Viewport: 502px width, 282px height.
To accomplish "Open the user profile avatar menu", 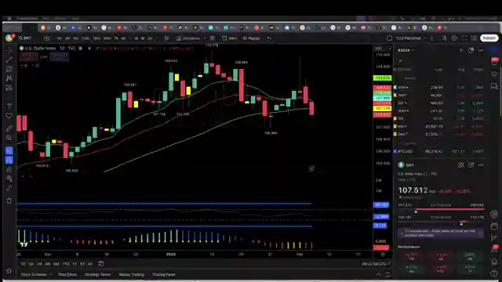I will (x=9, y=38).
